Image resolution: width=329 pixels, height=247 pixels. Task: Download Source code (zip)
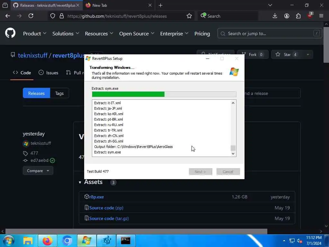click(106, 208)
